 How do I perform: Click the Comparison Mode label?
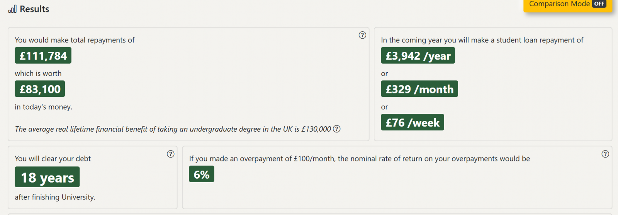click(559, 4)
